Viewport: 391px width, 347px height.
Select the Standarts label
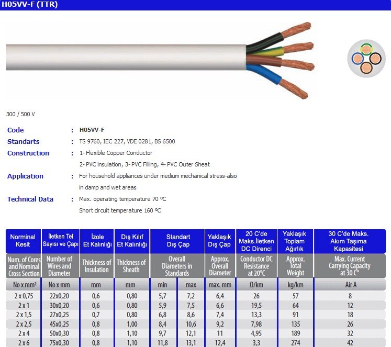pyautogui.click(x=24, y=142)
